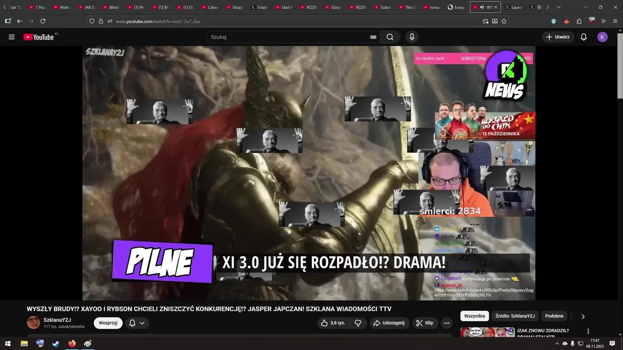Select the Podobne filter chip

point(554,316)
